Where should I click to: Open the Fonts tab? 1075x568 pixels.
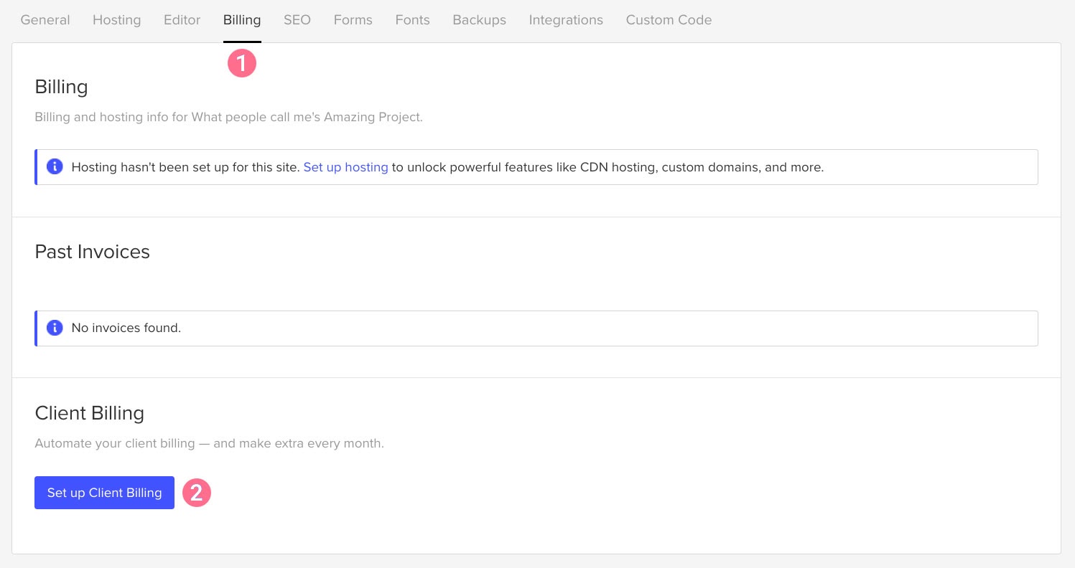[412, 20]
